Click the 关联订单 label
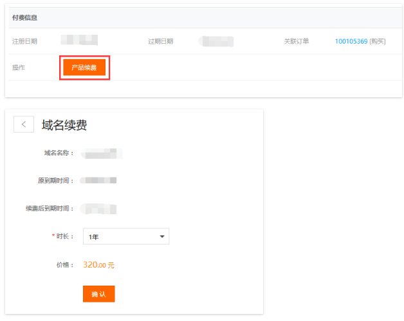 pyautogui.click(x=297, y=41)
